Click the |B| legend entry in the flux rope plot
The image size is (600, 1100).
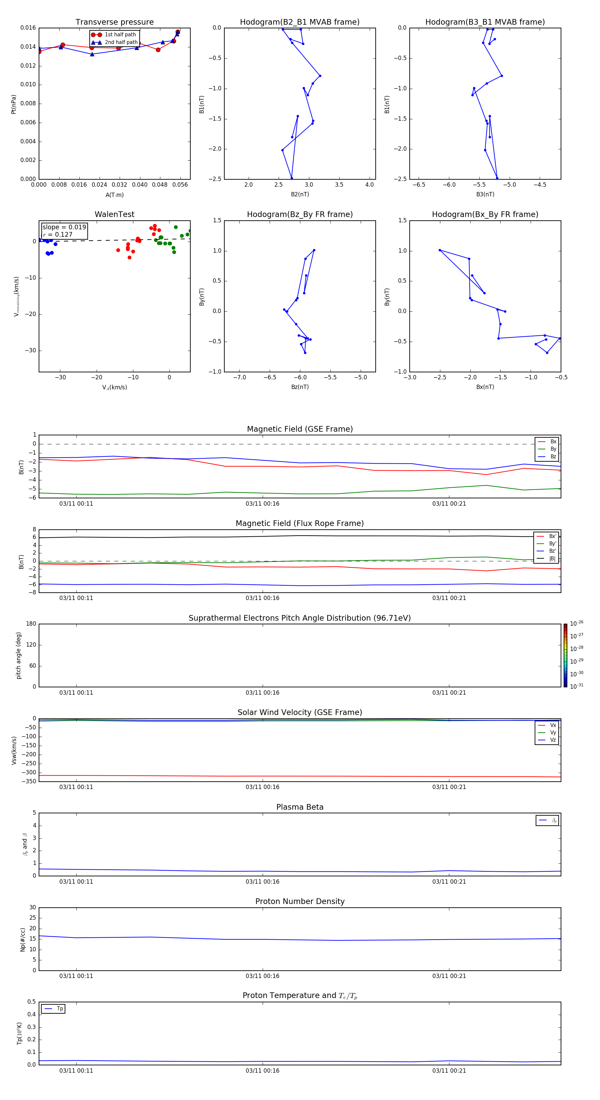[546, 559]
